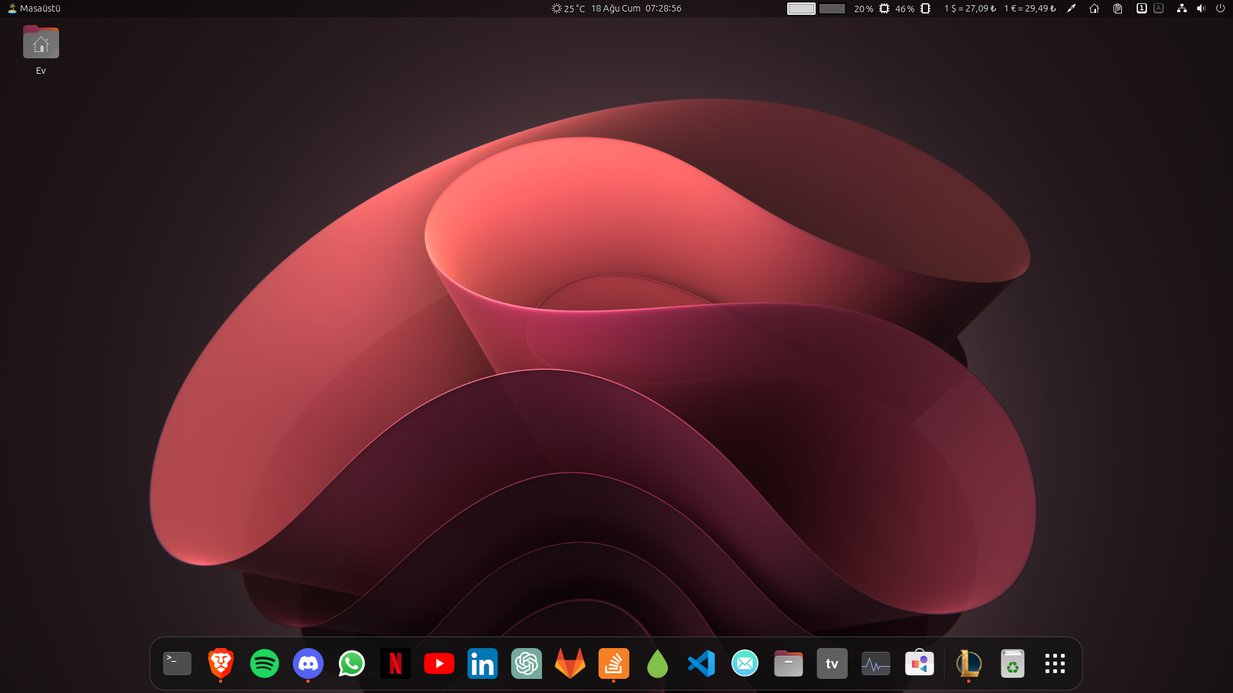
Task: Open League of Legends dock icon
Action: (968, 663)
